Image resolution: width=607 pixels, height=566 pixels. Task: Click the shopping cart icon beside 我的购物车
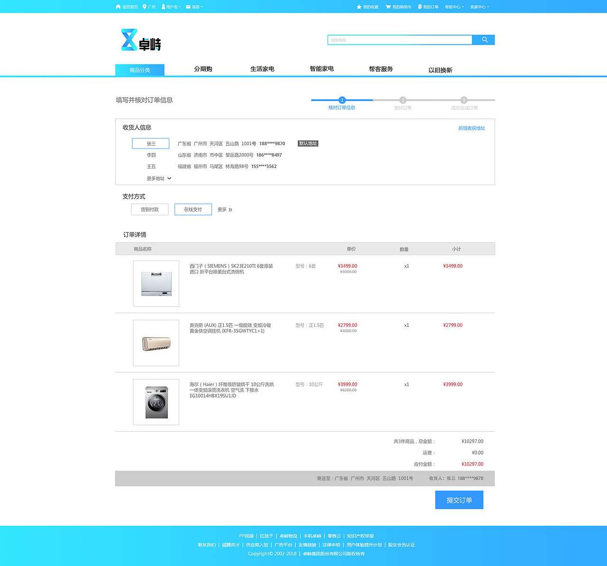pyautogui.click(x=388, y=7)
